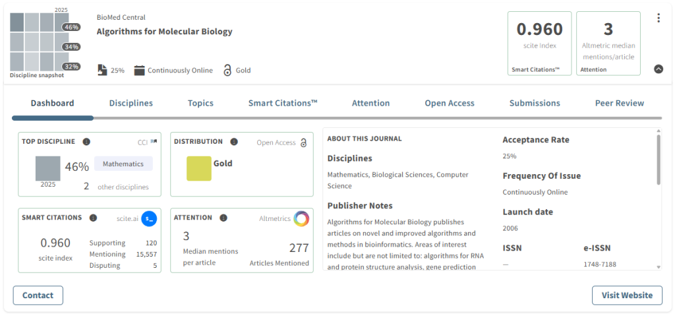Click the calendar frequency icon
Viewport: 675px width, 314px height.
click(139, 70)
